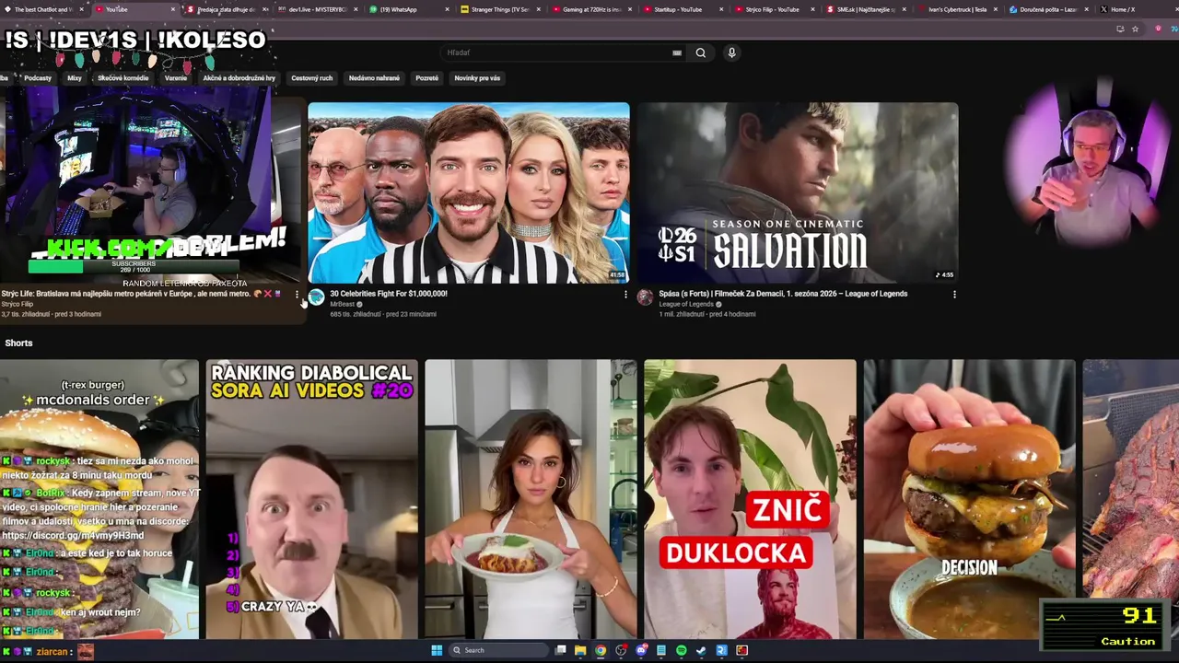Switch to the SME.sk browser tab

point(866,9)
